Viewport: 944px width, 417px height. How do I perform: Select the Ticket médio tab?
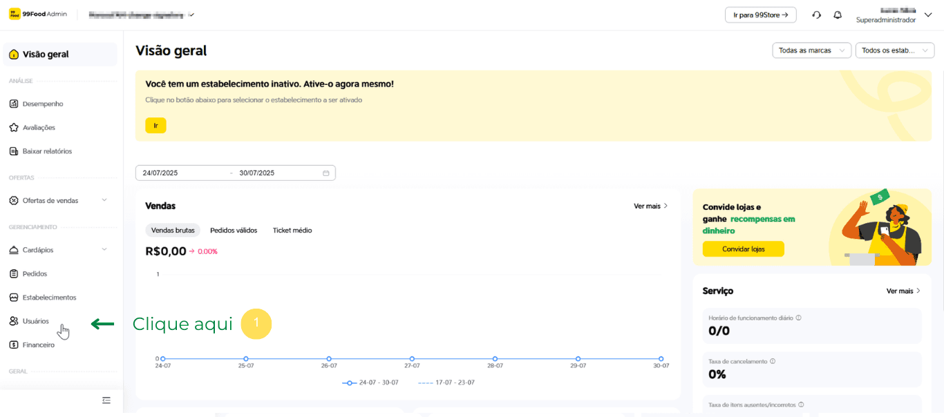coord(292,231)
